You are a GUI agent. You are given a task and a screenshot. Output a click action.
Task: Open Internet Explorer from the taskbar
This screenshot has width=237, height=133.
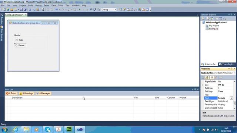(16, 130)
